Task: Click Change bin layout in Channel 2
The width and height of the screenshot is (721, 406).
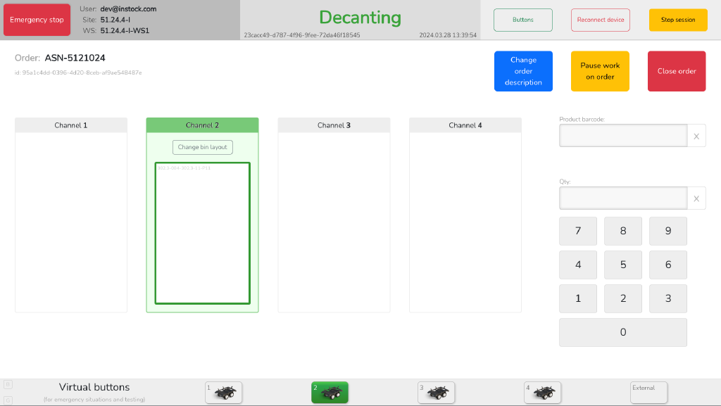Action: [203, 147]
